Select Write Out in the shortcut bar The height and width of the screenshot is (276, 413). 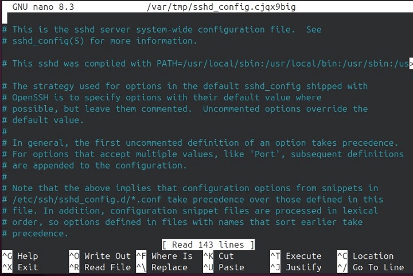[107, 256]
